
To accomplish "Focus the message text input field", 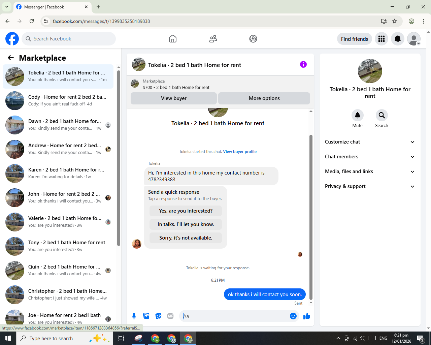I will click(x=235, y=316).
